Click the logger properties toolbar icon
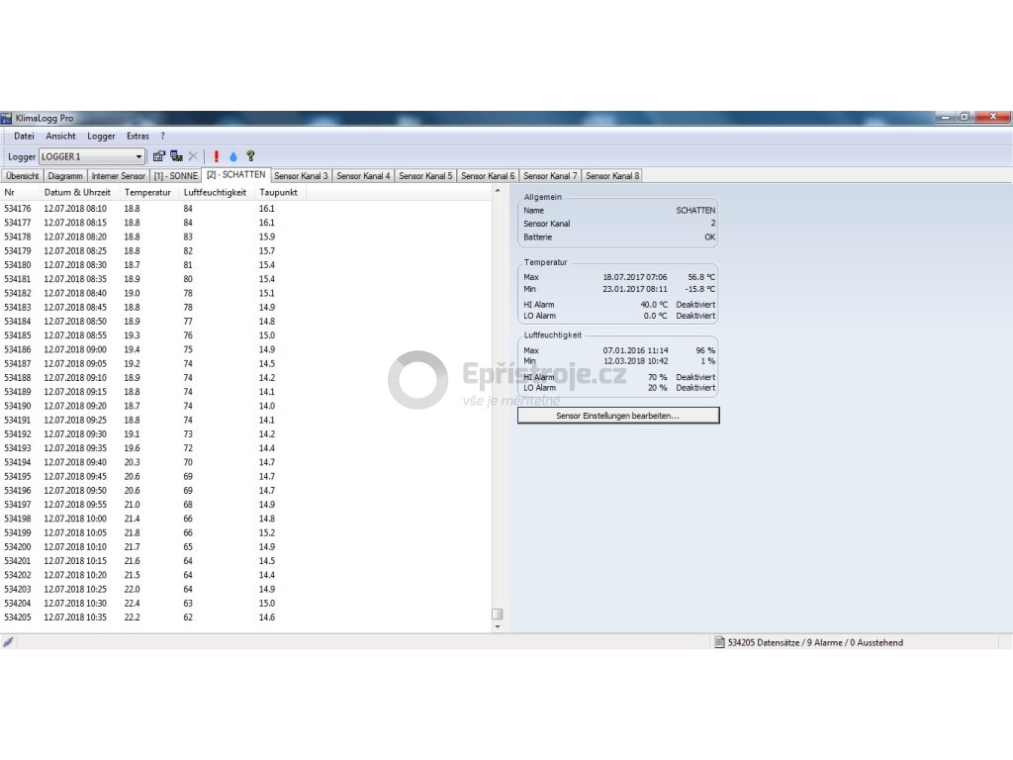Screen dimensions: 1013x760 click(x=158, y=156)
